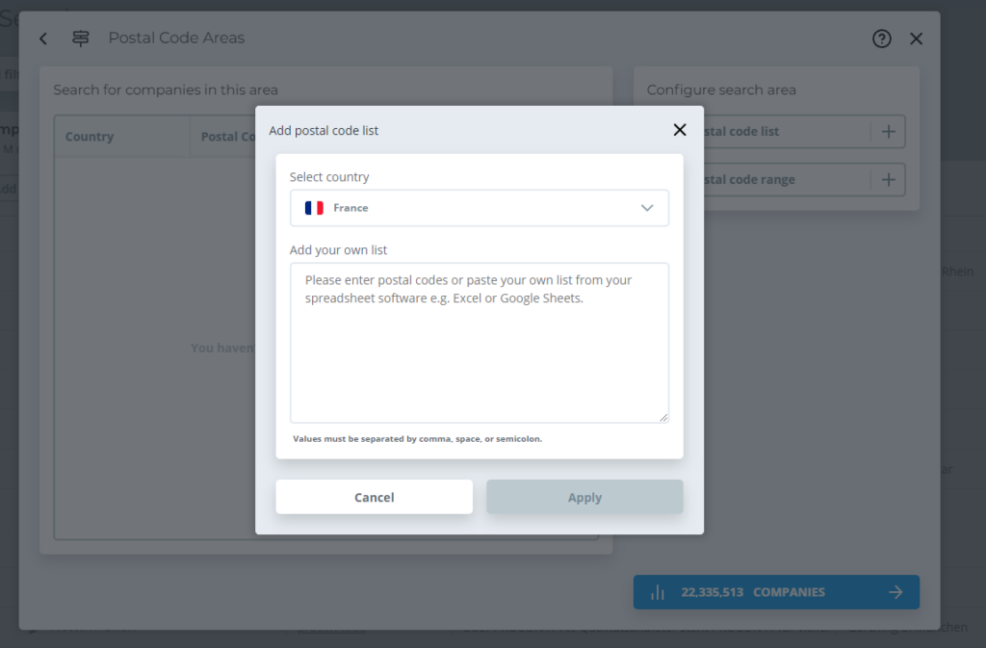
Task: Click the plus icon for postal code range
Action: coord(888,180)
